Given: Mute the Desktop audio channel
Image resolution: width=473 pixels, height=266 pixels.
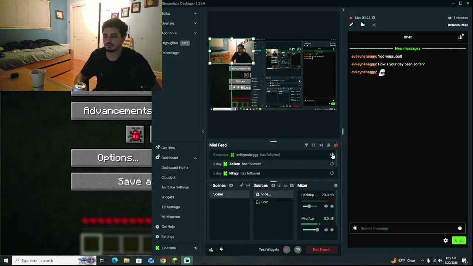Looking at the screenshot, I should (x=326, y=206).
